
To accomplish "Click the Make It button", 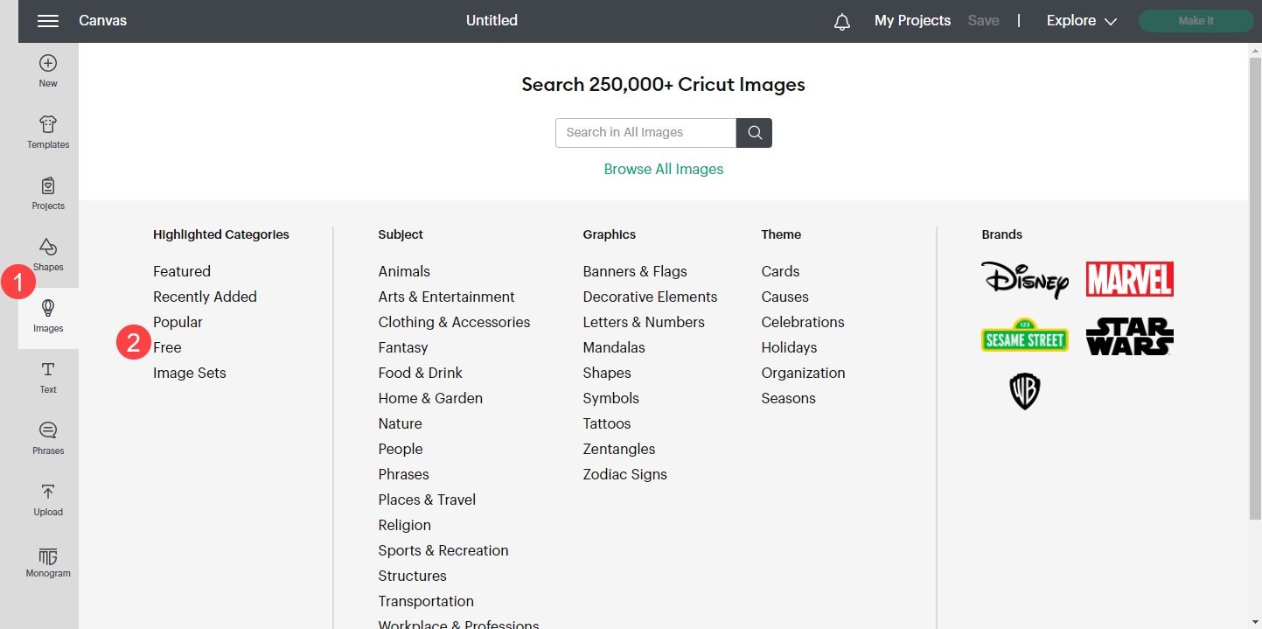I will (x=1196, y=21).
